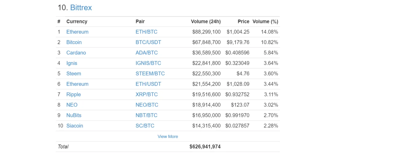The height and width of the screenshot is (155, 393).
Task: Click the NuBits currency link
Action: (74, 115)
